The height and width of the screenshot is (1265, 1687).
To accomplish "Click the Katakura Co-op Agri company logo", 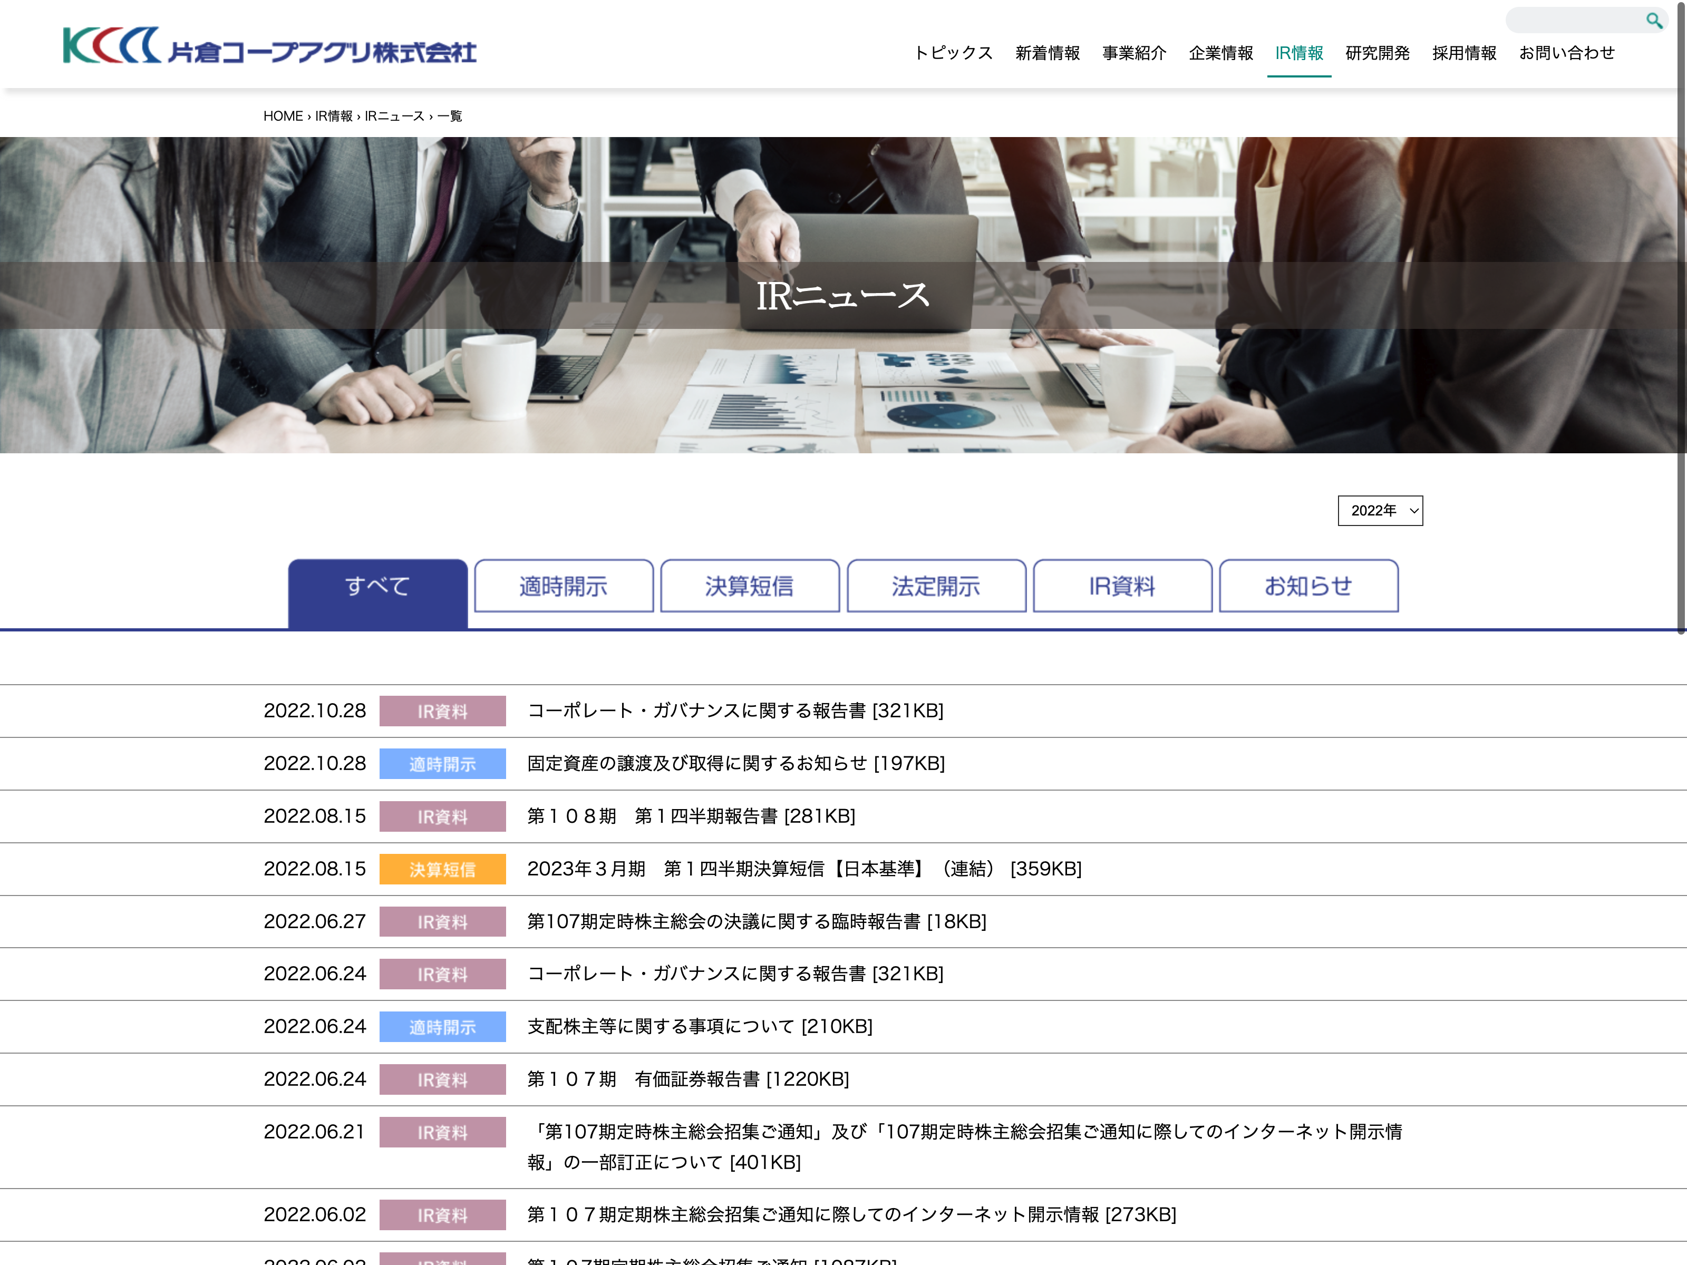I will tap(269, 46).
